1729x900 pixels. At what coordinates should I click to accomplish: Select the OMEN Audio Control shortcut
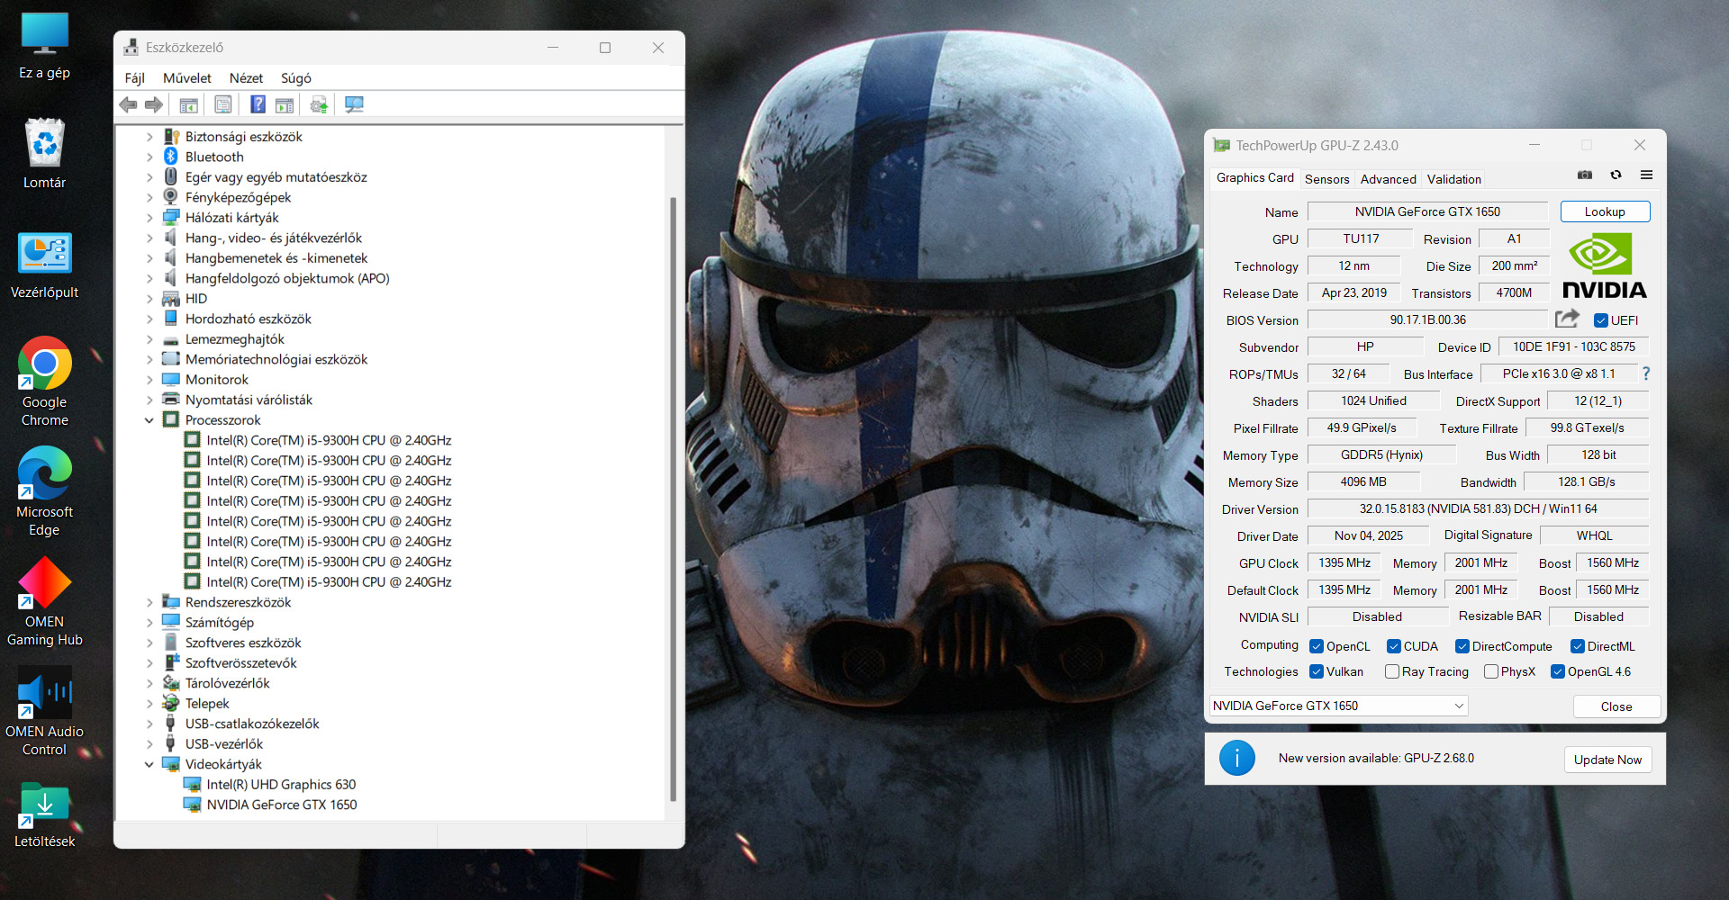tap(45, 711)
